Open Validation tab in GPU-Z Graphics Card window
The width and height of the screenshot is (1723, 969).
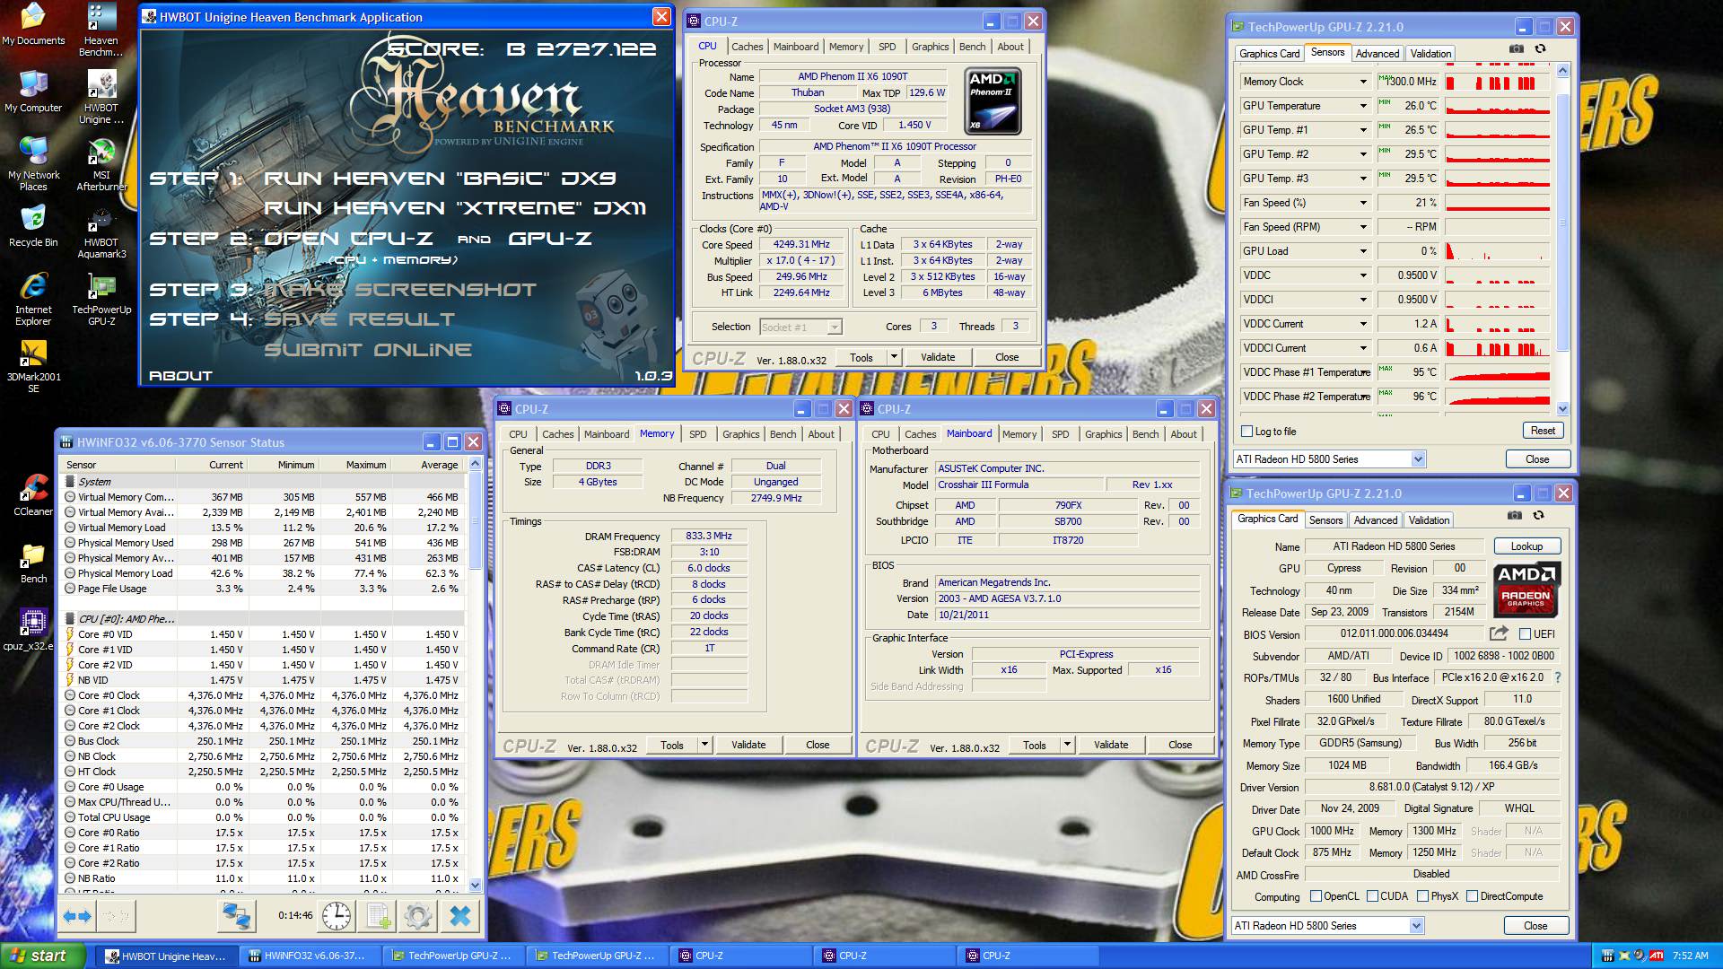coord(1428,520)
